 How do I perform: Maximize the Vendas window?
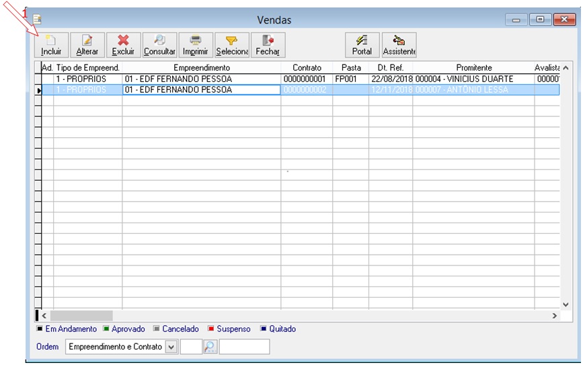coord(540,19)
